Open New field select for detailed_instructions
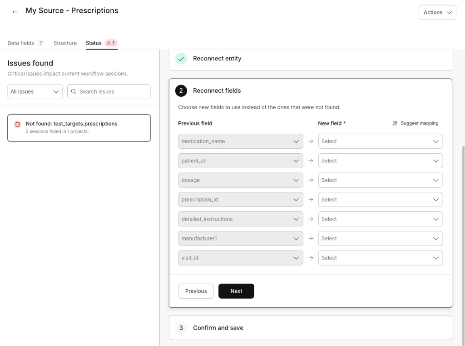This screenshot has height=346, width=465. tap(380, 219)
